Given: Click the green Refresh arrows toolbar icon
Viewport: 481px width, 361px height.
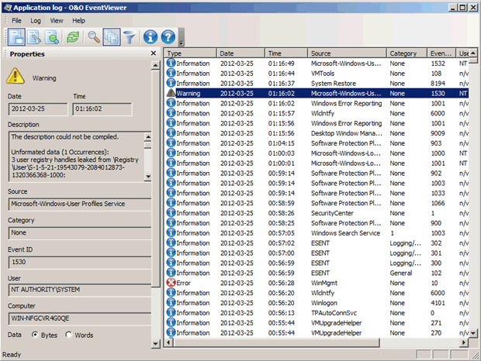Looking at the screenshot, I should (x=74, y=36).
